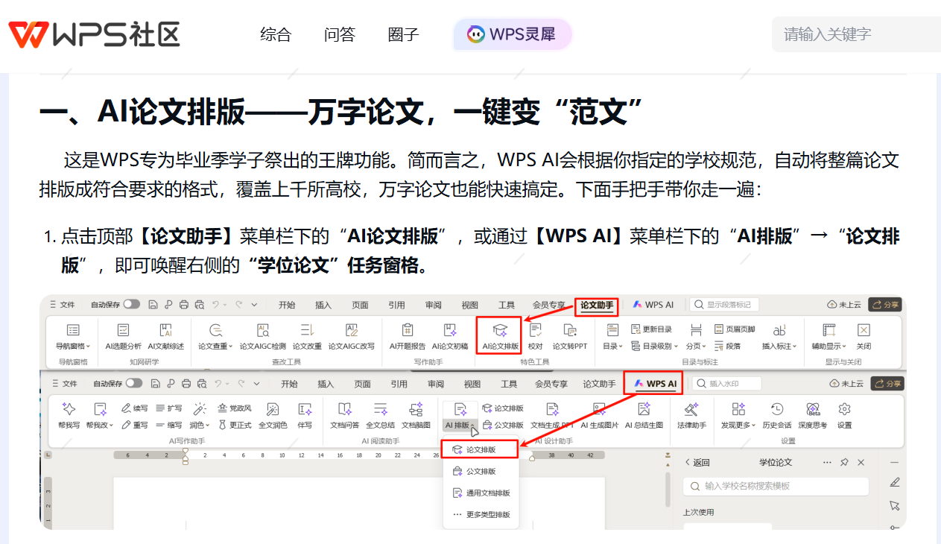Click the WPS社区 logo
Screen dimensions: 941x544
94,34
